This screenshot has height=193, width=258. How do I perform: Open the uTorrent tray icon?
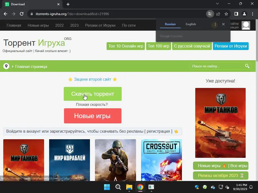[x=205, y=187]
